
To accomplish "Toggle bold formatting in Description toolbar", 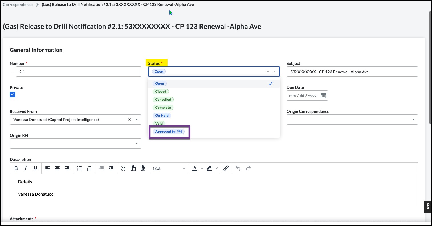I will (16, 168).
